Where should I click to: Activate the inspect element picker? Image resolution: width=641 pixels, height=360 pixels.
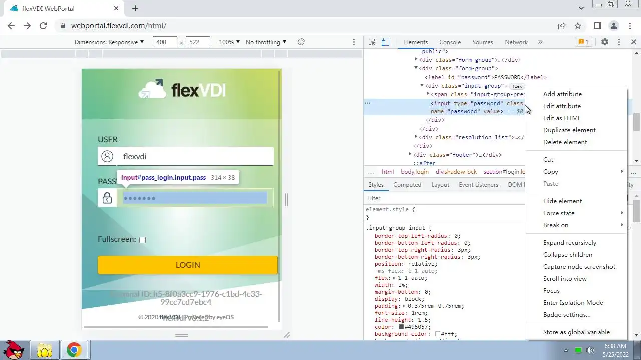(372, 42)
